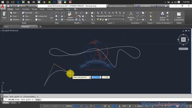The width and height of the screenshot is (192, 108).
Task: Click the QuickCalc calculator icon in Inquiry panel
Action: [151, 19]
